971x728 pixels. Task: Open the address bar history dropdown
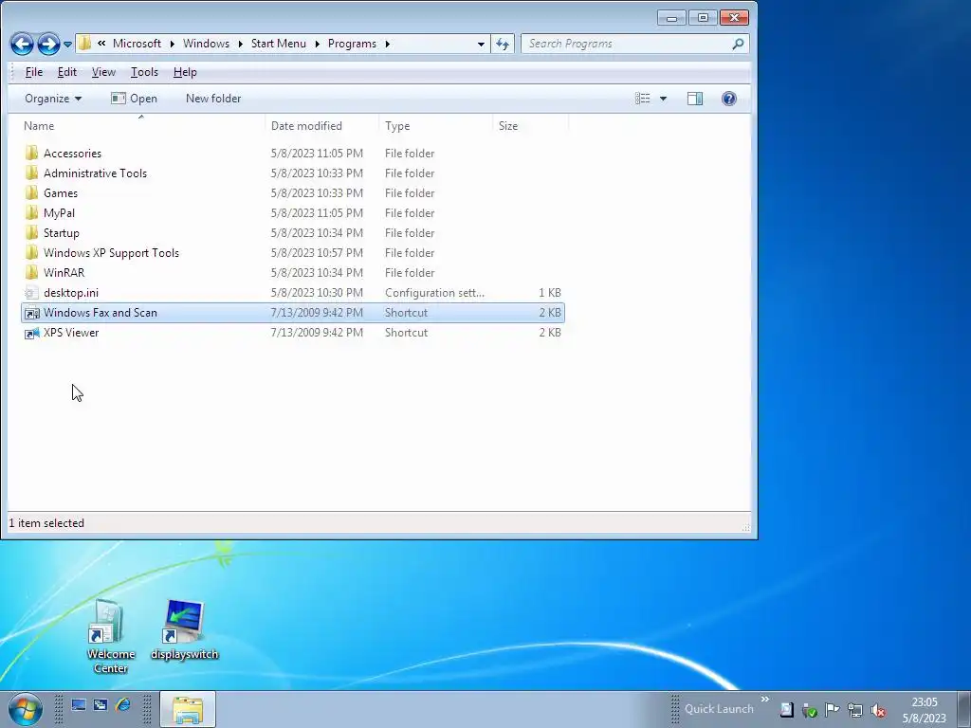coord(481,44)
